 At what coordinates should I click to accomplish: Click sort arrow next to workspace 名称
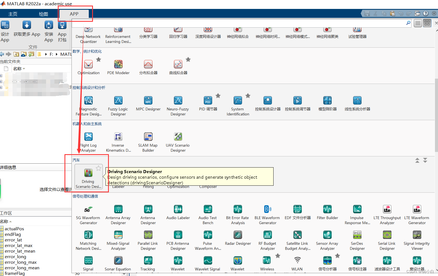pos(11,222)
